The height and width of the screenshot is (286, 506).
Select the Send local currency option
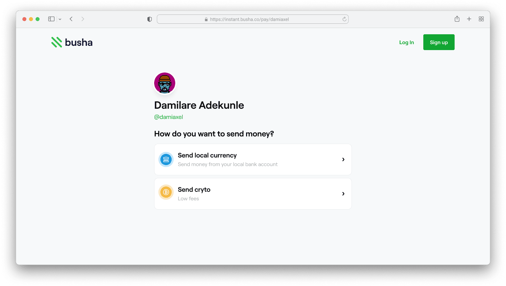[253, 159]
